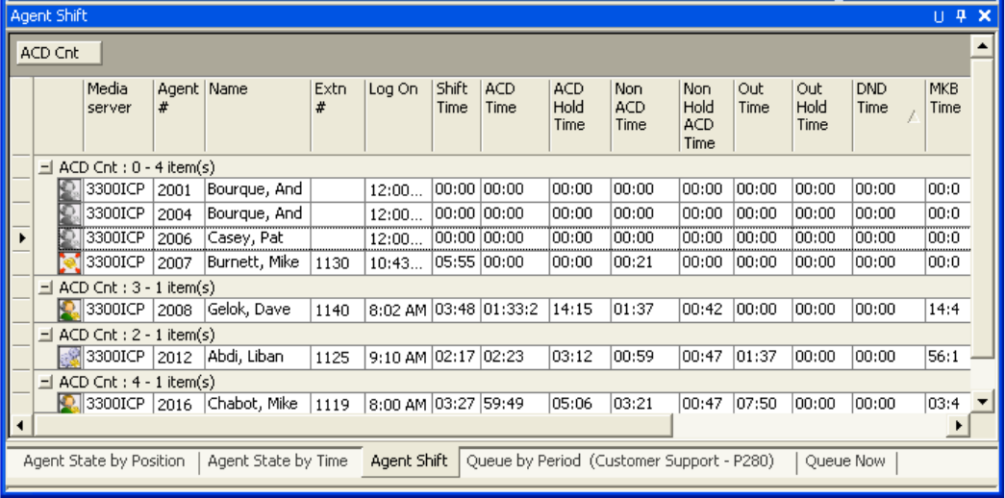The width and height of the screenshot is (1005, 498).
Task: Click the horizontal scrollbar thumb
Action: pyautogui.click(x=353, y=424)
